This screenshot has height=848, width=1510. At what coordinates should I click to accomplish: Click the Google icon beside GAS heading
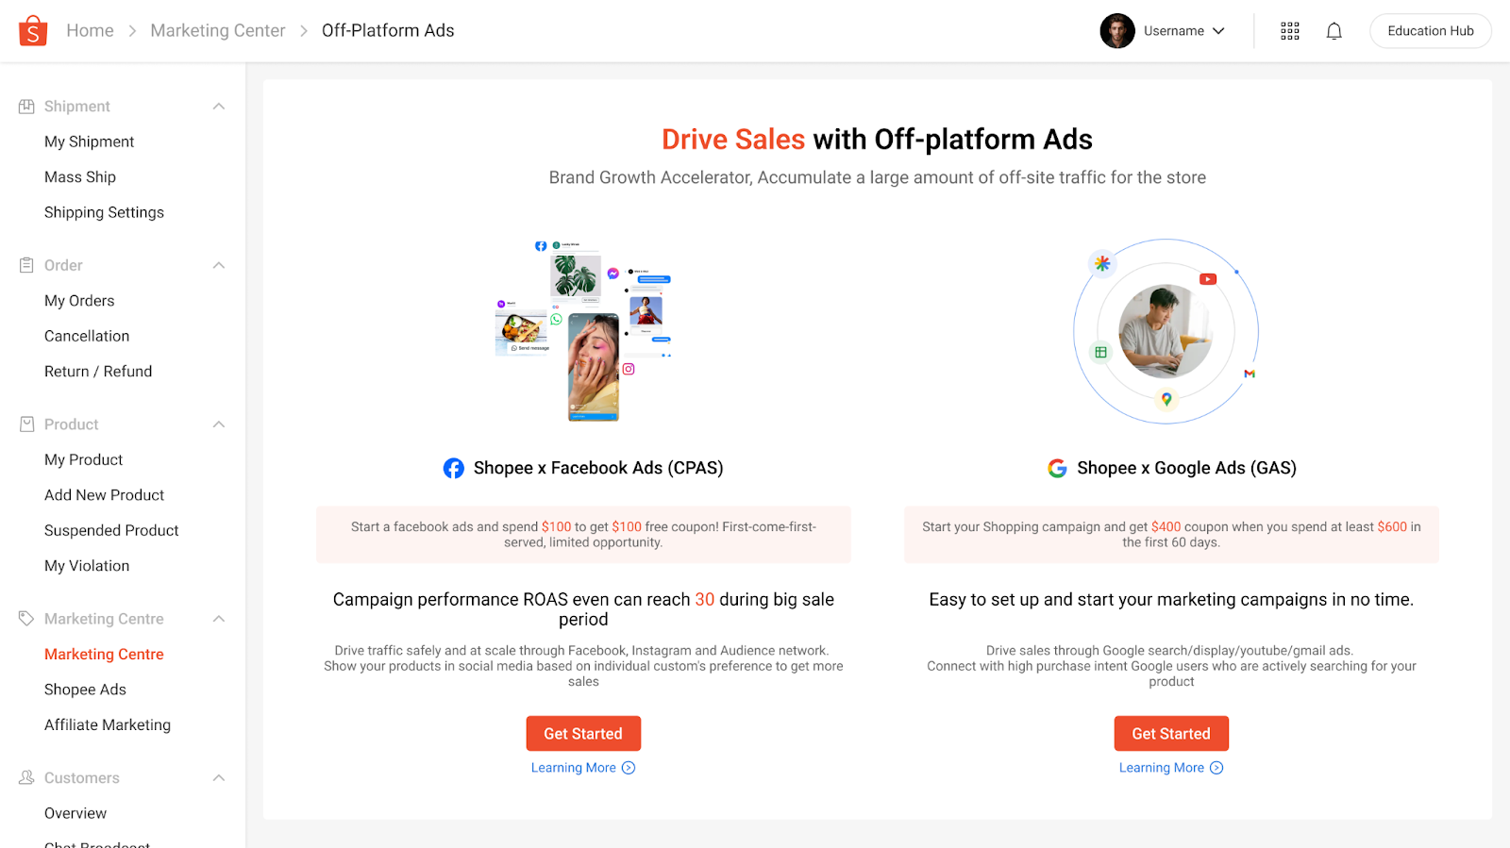(1056, 467)
